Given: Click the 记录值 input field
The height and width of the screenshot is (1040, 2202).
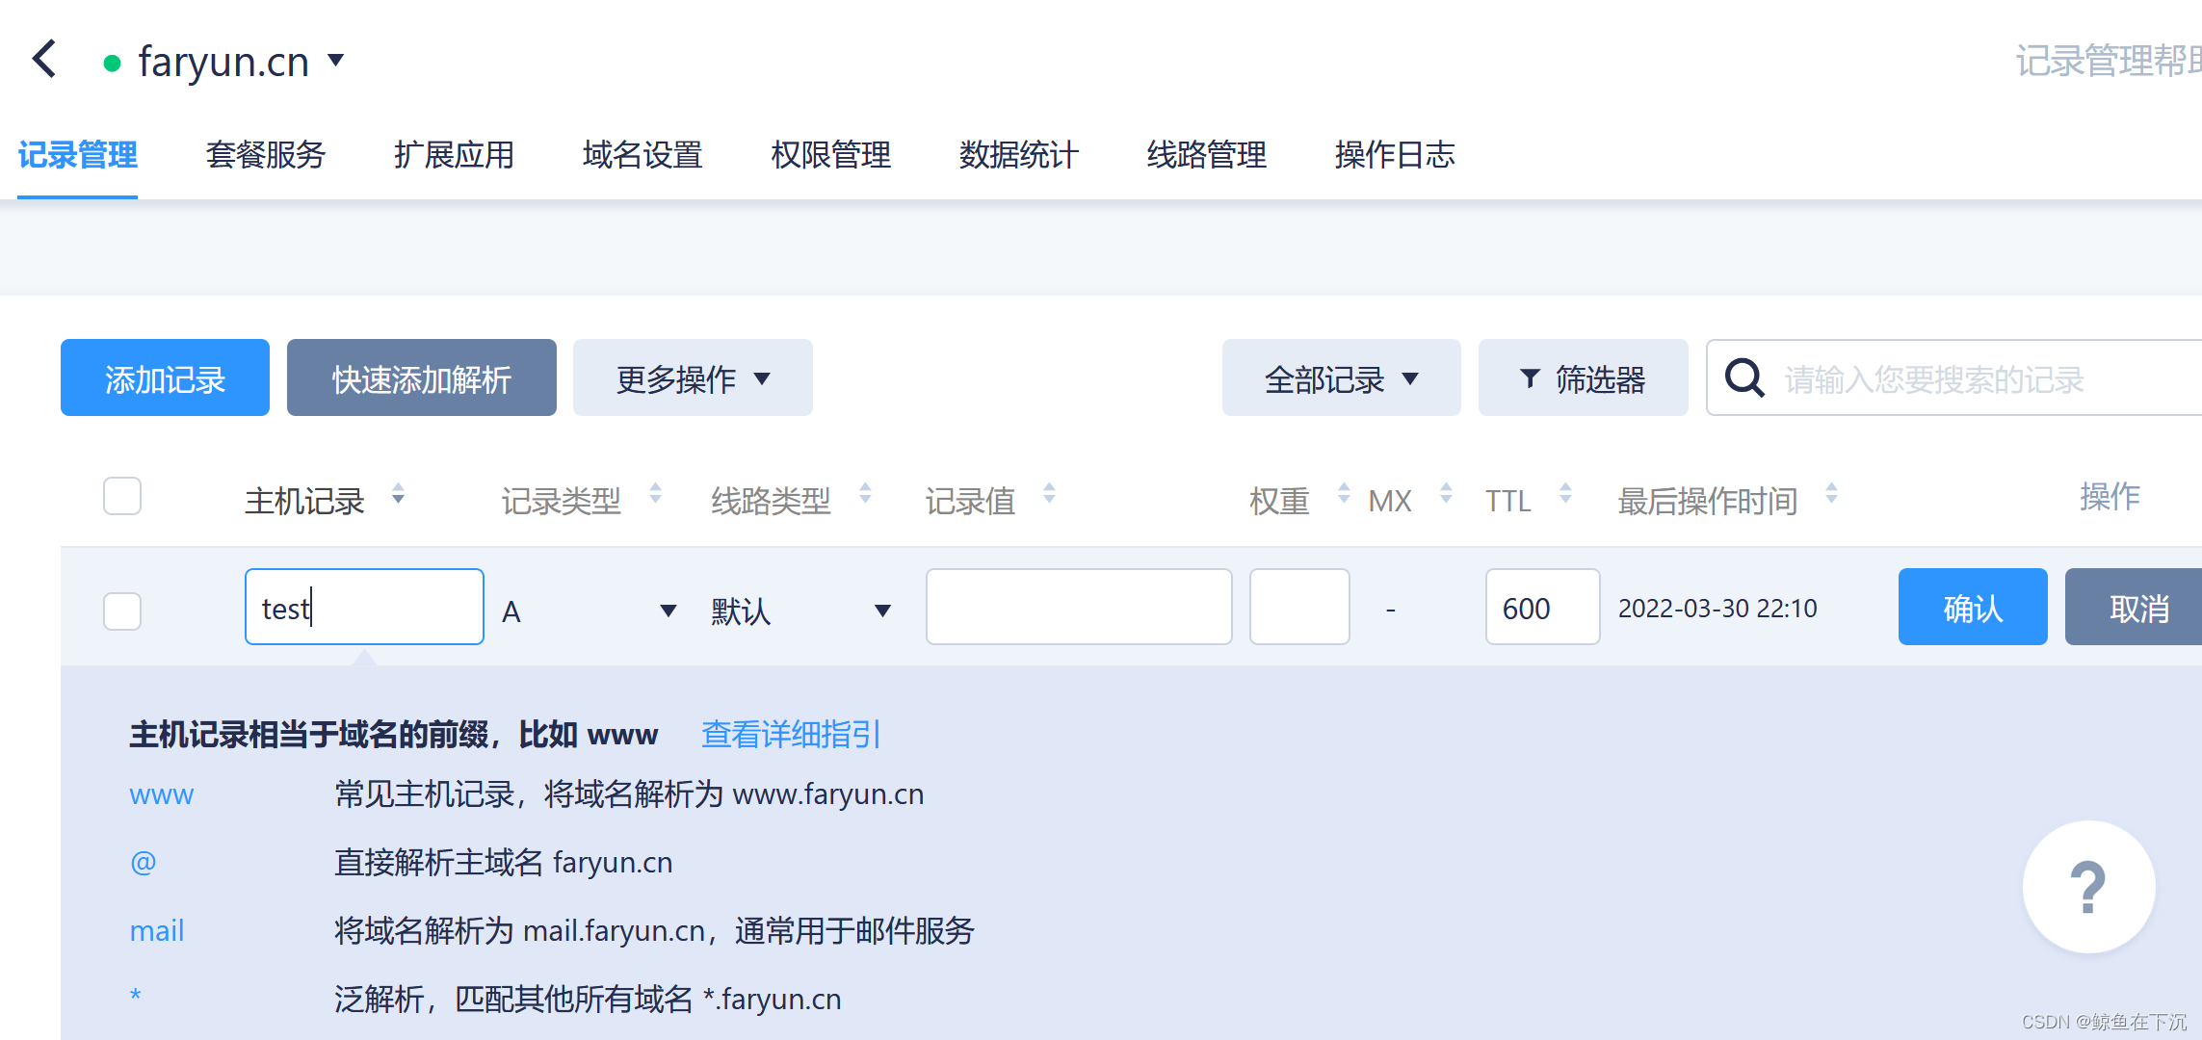Looking at the screenshot, I should [1078, 608].
